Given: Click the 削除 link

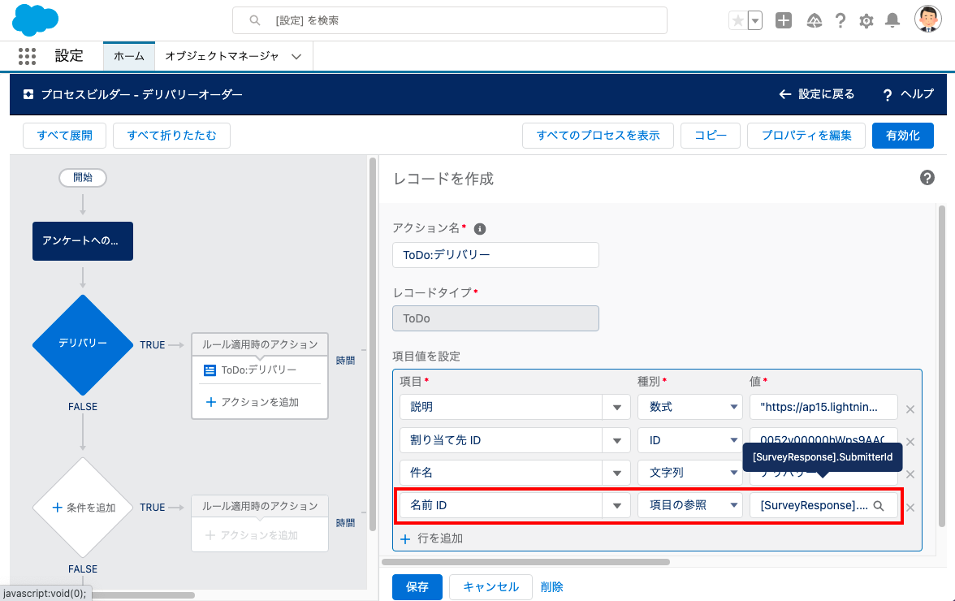Looking at the screenshot, I should 552,587.
